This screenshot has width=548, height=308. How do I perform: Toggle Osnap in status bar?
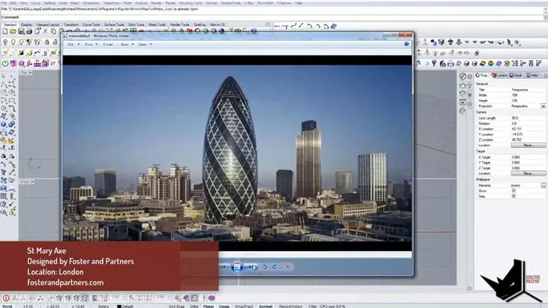pos(224,306)
